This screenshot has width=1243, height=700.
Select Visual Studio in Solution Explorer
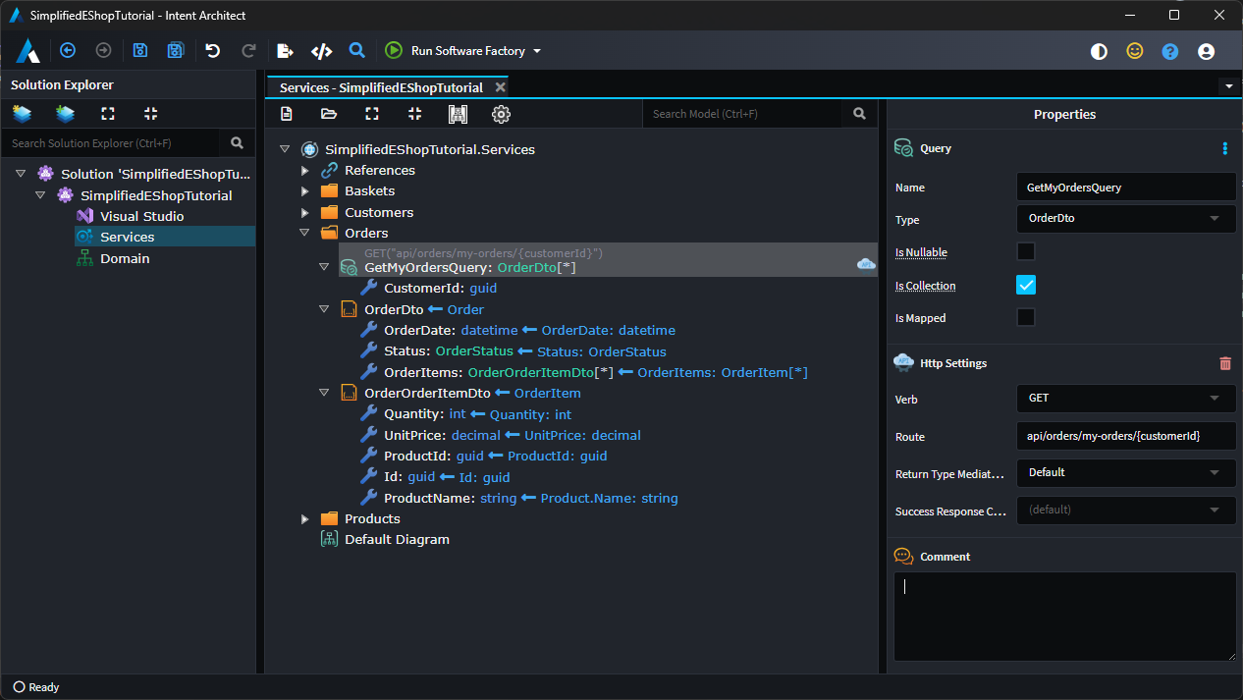point(141,216)
